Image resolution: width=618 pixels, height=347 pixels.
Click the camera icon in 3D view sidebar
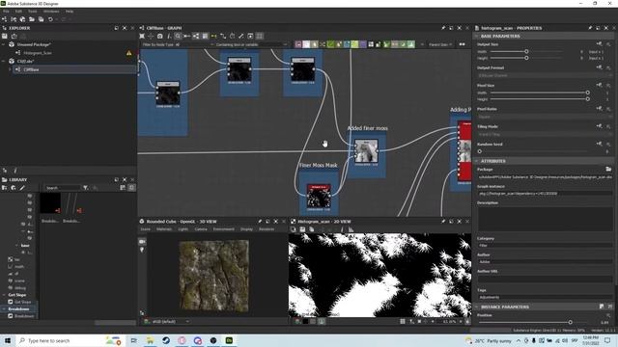click(142, 242)
